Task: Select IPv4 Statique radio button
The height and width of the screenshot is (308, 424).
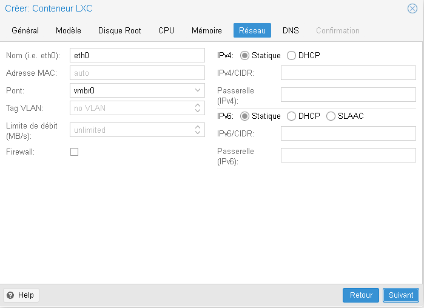Action: click(x=244, y=56)
